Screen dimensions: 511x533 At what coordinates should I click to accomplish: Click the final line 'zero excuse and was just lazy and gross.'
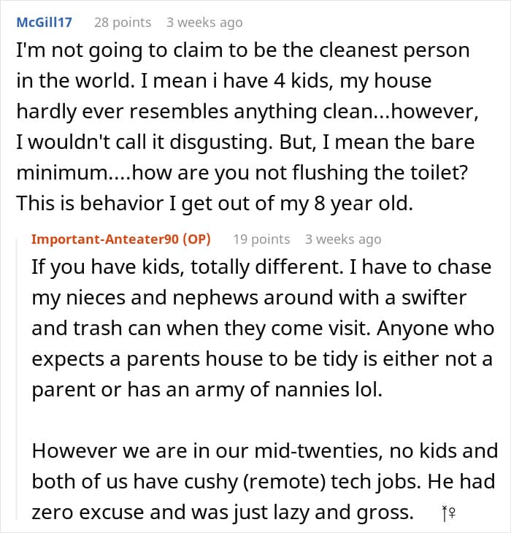coord(223,513)
